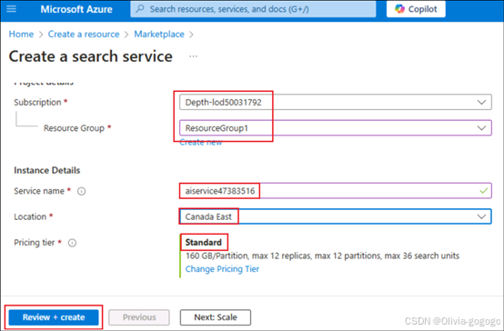Open the hamburger portal menu
The image size is (504, 331).
pos(11,9)
